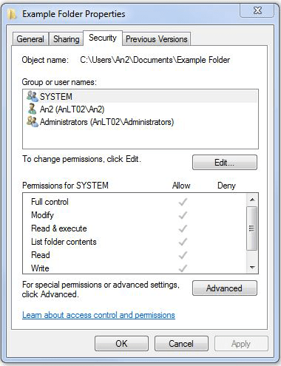Click the SYSTEM group icon

click(33, 96)
